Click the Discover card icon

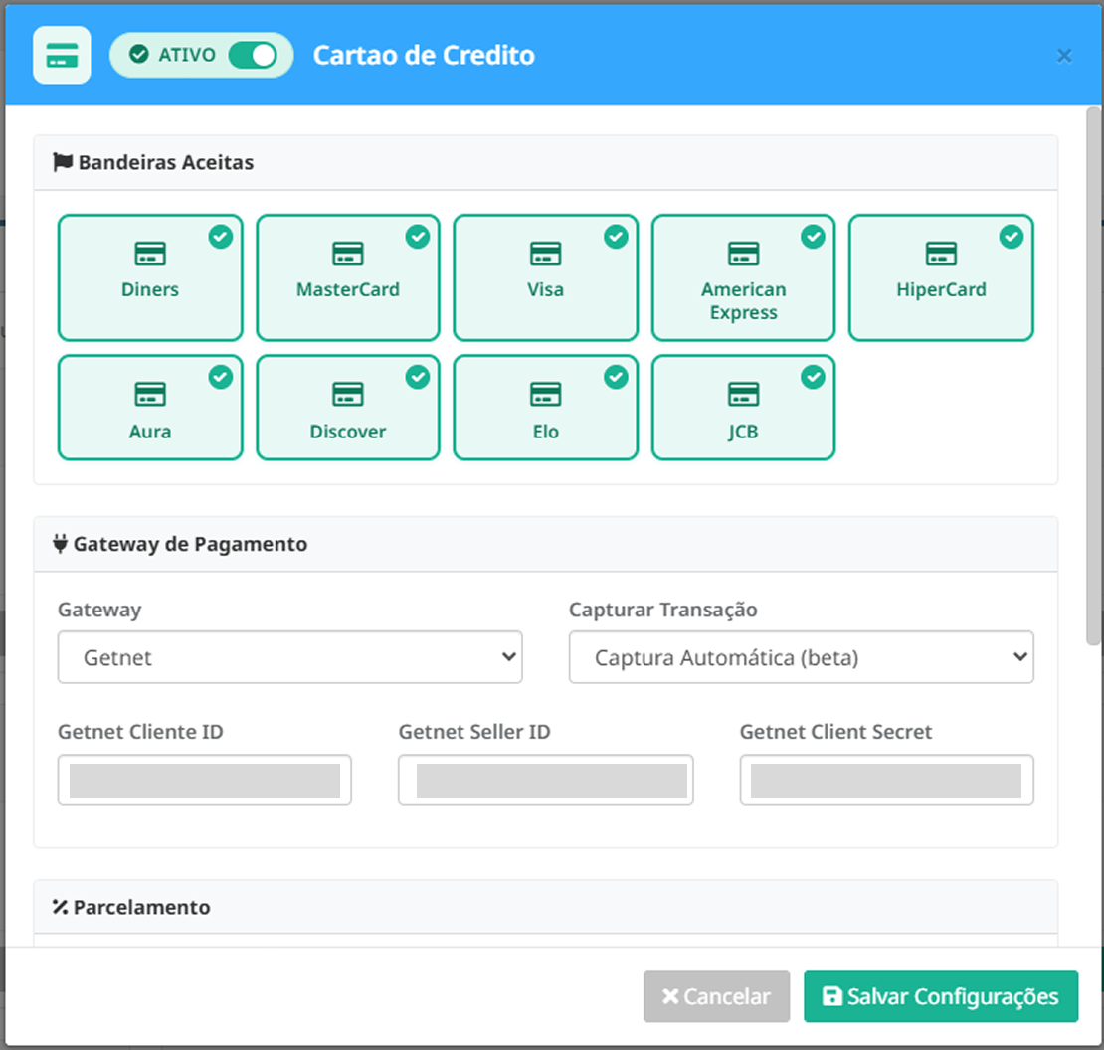pyautogui.click(x=348, y=394)
